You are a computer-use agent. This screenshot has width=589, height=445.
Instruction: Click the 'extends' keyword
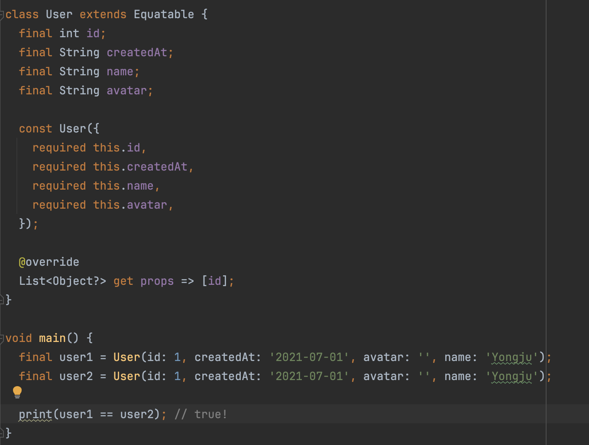pyautogui.click(x=103, y=14)
